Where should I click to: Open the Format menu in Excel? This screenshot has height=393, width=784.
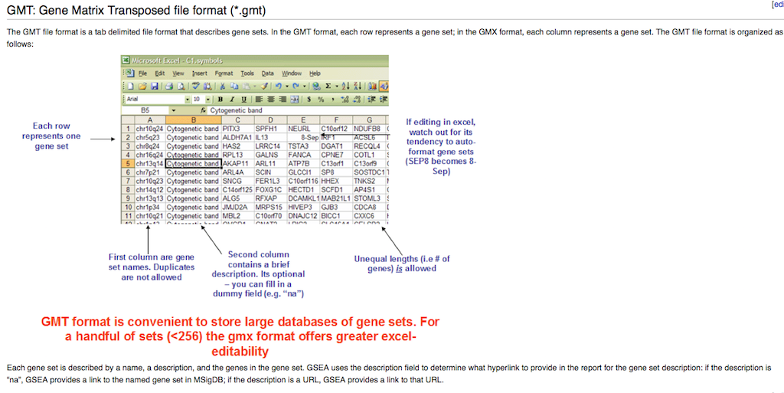(x=224, y=73)
